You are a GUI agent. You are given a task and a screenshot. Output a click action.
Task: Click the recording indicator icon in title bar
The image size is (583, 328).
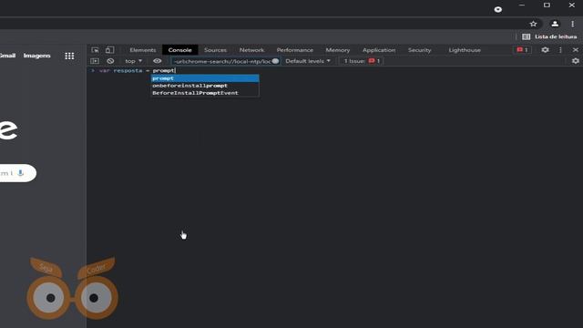tap(498, 9)
